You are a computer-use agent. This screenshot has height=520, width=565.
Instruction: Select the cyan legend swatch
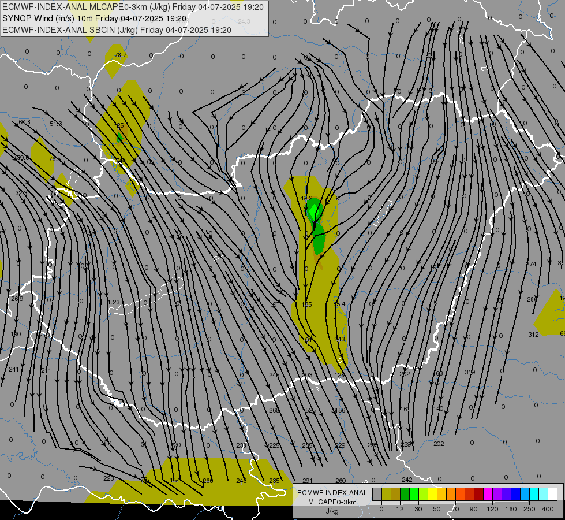click(534, 494)
